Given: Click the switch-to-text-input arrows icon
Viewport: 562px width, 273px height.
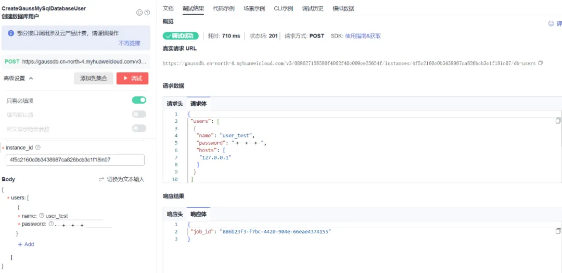Looking at the screenshot, I should (x=101, y=179).
